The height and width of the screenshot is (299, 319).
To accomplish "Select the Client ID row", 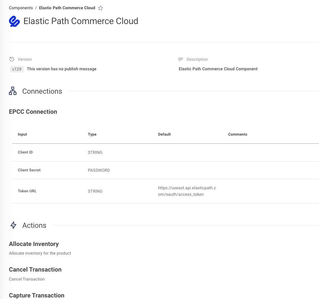I will [x=166, y=152].
